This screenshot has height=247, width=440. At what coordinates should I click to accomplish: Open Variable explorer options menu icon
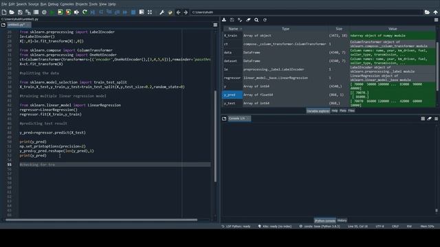click(437, 20)
